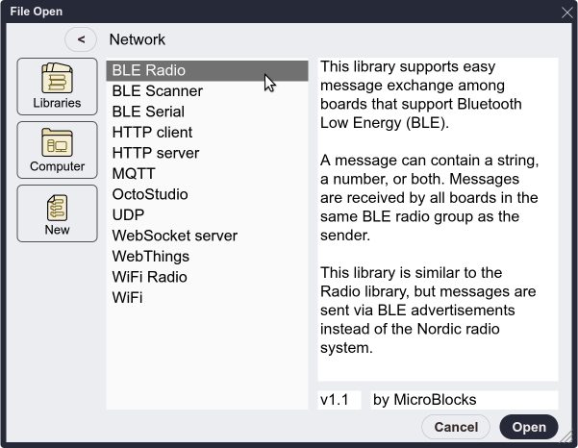Click the 'by MicroBlocks' author field
Image resolution: width=578 pixels, height=448 pixels.
[465, 400]
